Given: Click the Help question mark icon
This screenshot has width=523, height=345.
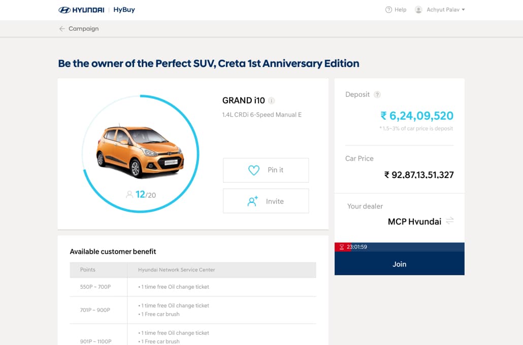Looking at the screenshot, I should 388,10.
